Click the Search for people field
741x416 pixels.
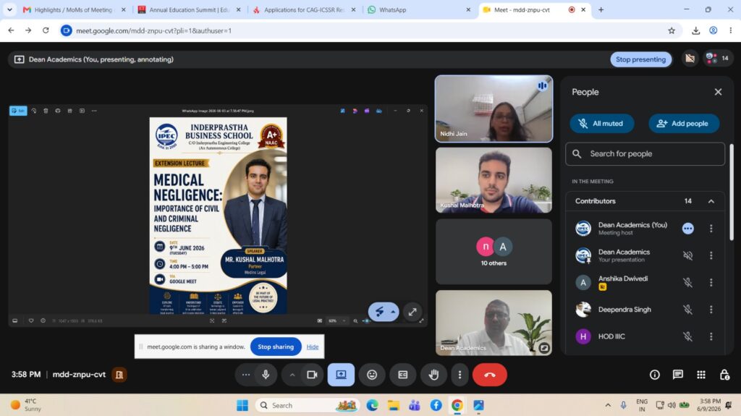point(645,154)
